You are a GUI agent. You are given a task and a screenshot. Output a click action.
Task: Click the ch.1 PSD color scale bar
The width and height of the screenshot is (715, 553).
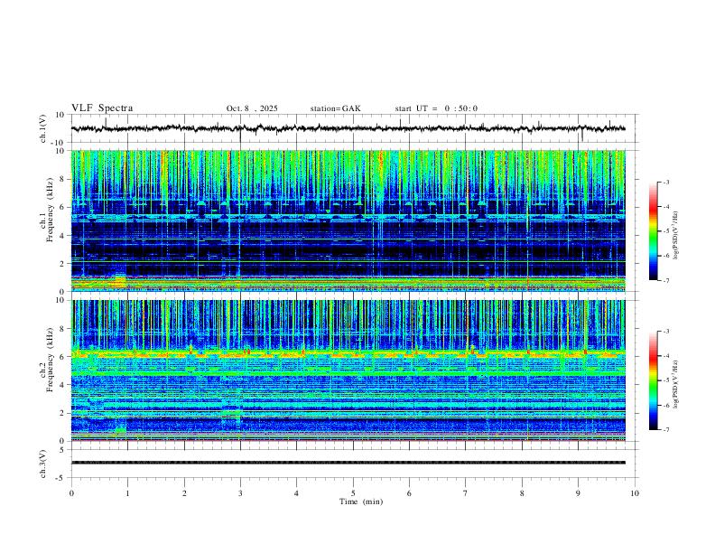click(653, 231)
